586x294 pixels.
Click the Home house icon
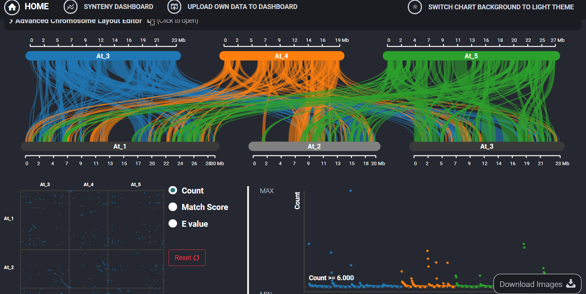pyautogui.click(x=12, y=7)
